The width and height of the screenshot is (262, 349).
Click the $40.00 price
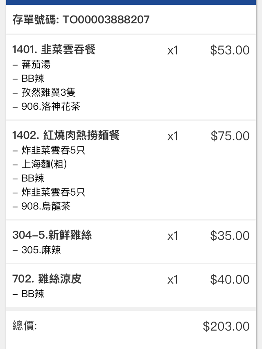[230, 279]
